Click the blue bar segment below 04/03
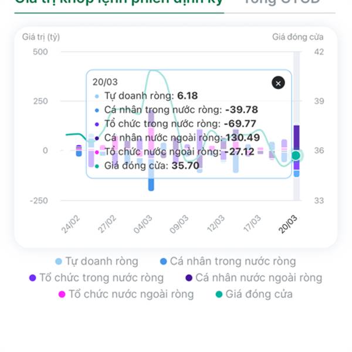This screenshot has height=352, width=352. 151,184
